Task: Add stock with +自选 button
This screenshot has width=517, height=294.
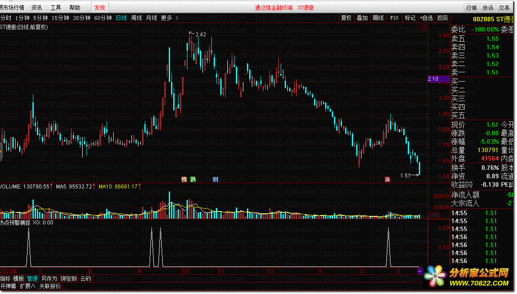Action: (x=426, y=18)
